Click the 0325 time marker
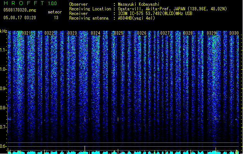243x154 pixels. pyautogui.click(x=119, y=33)
